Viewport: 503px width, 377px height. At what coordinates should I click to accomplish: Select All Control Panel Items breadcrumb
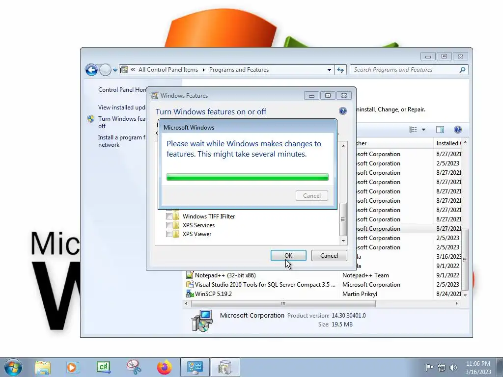click(168, 70)
